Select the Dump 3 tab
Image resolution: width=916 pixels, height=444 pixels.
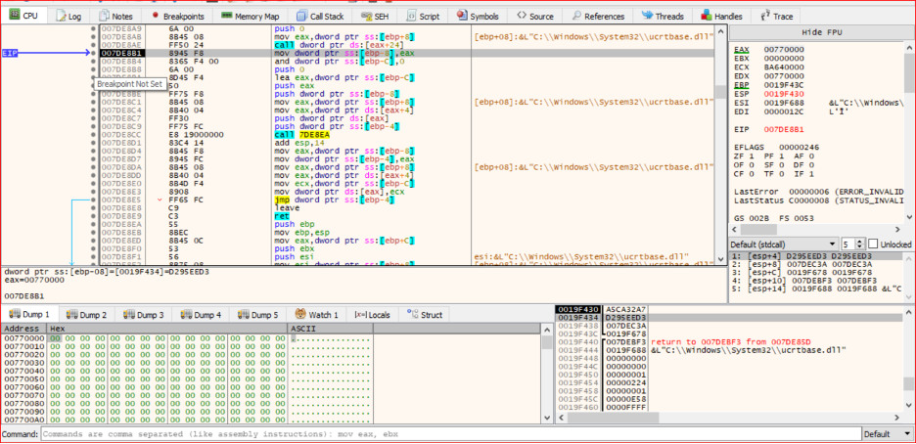pyautogui.click(x=144, y=315)
